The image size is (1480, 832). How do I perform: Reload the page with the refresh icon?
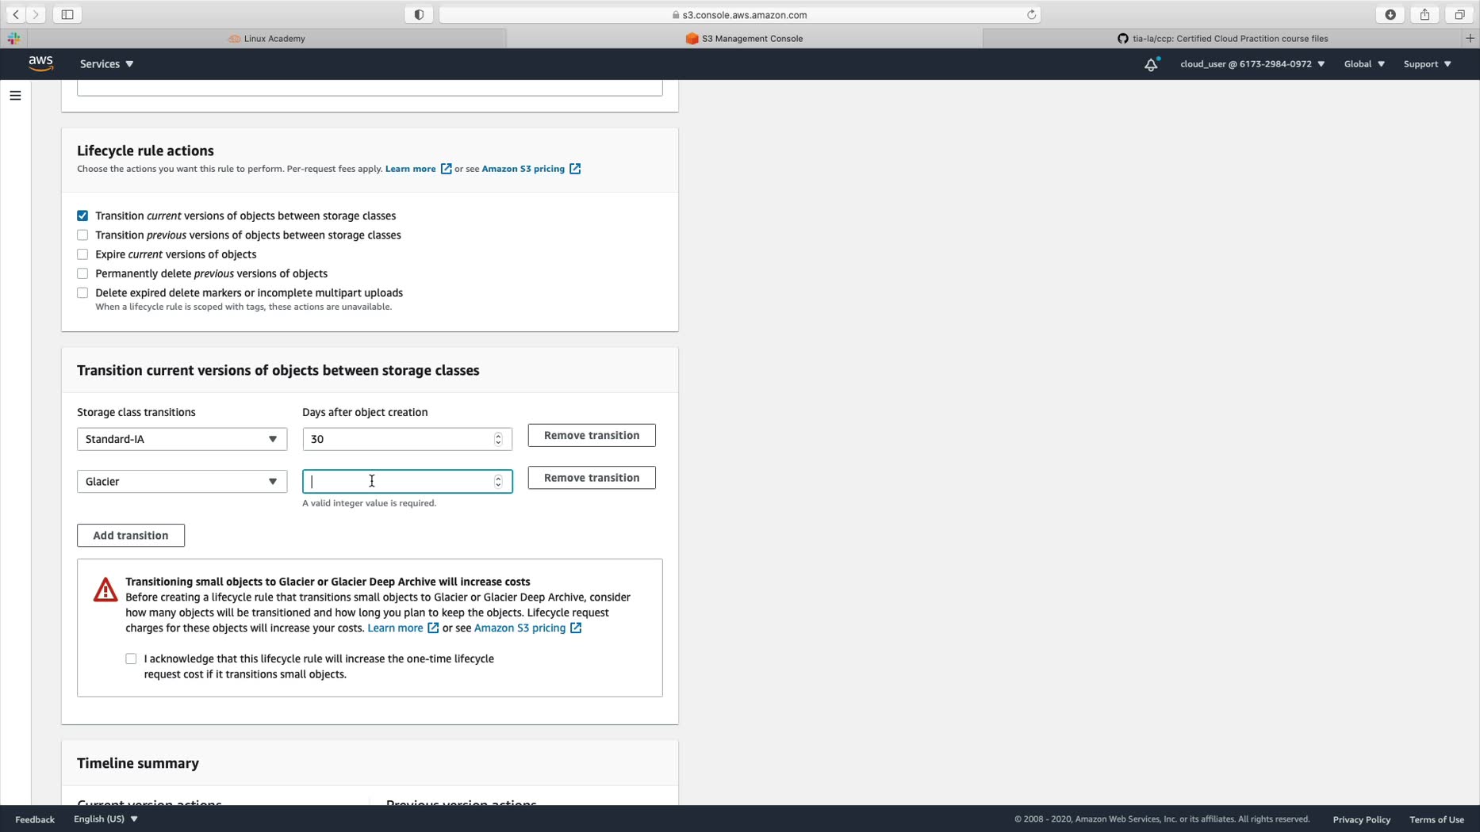(1031, 14)
